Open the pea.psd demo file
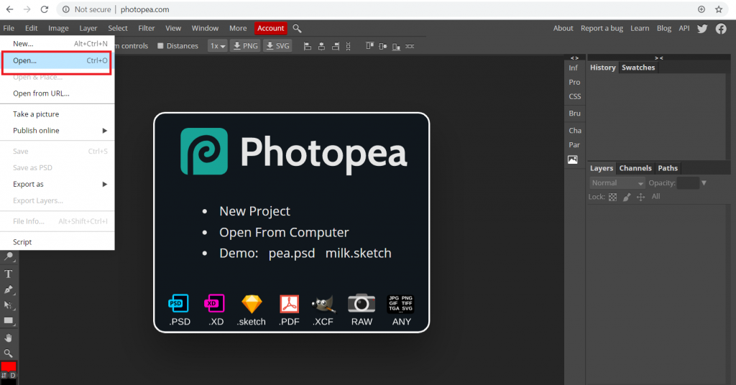 (292, 254)
